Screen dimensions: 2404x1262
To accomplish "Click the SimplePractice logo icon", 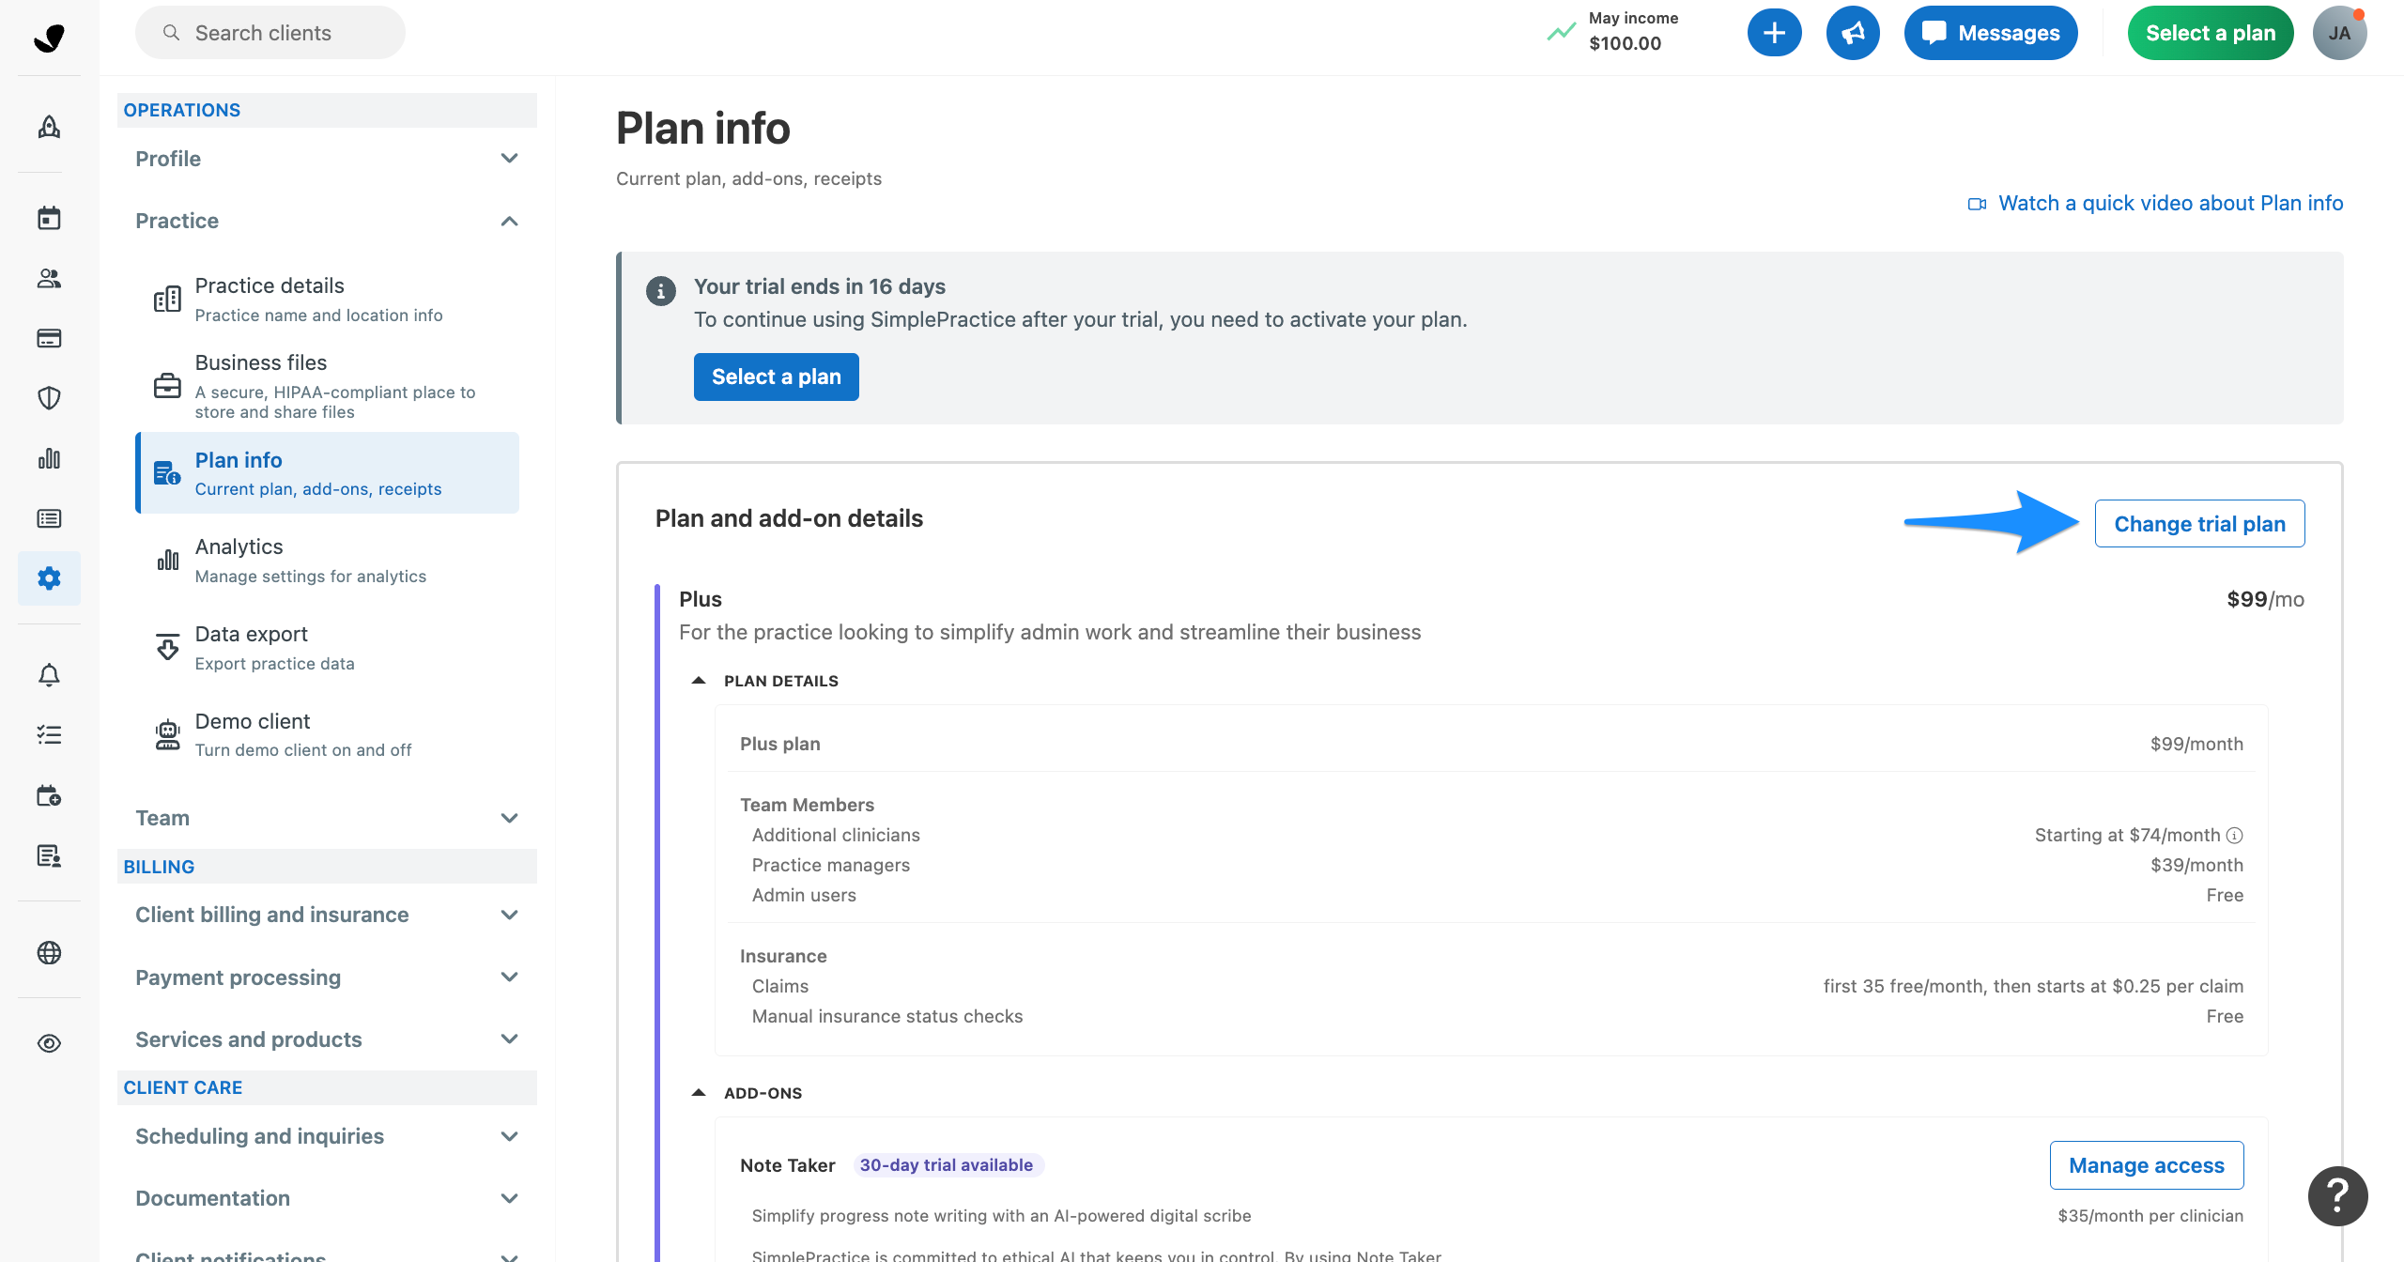I will 49,38.
